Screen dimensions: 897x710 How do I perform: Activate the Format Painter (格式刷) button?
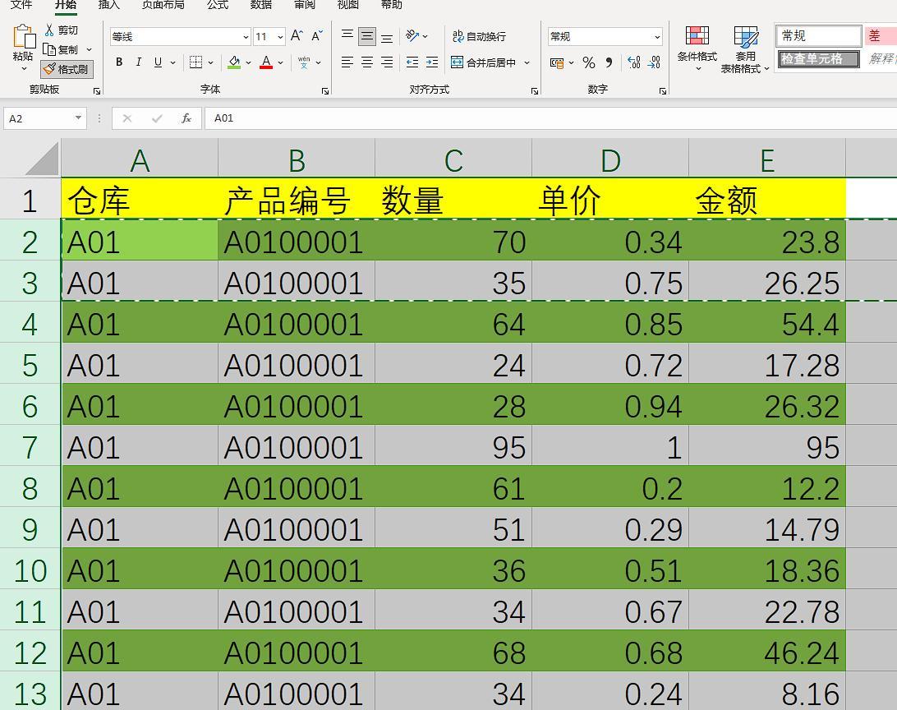pos(67,70)
